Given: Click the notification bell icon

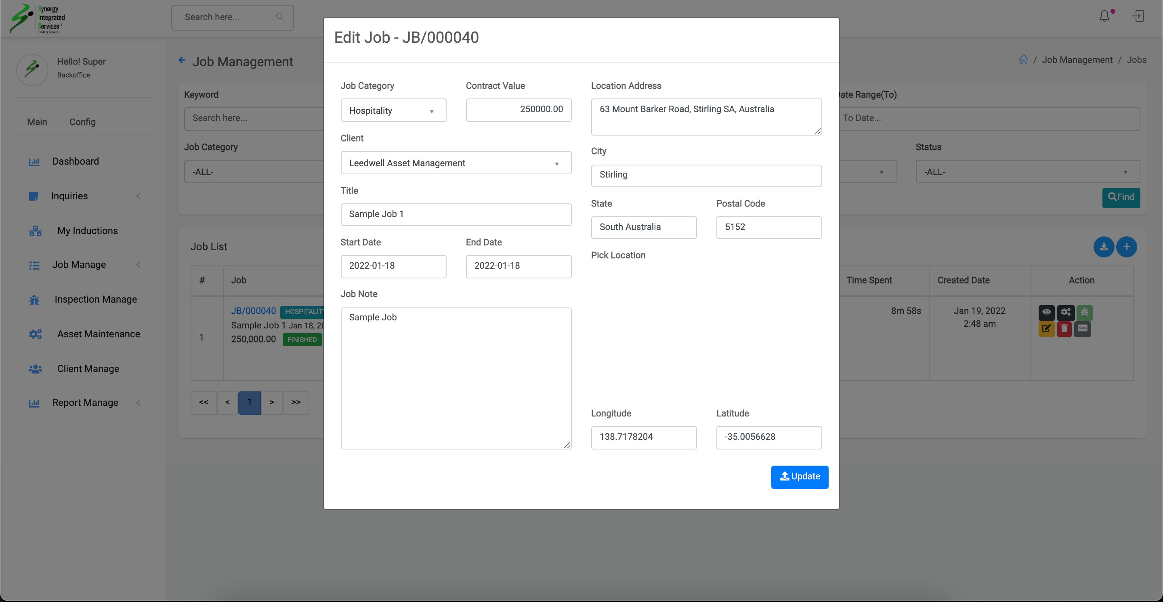Looking at the screenshot, I should coord(1104,17).
